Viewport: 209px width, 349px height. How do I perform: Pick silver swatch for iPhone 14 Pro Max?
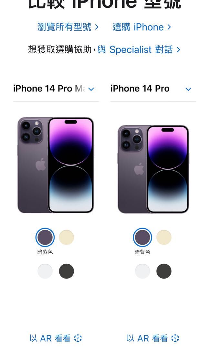pyautogui.click(x=45, y=271)
